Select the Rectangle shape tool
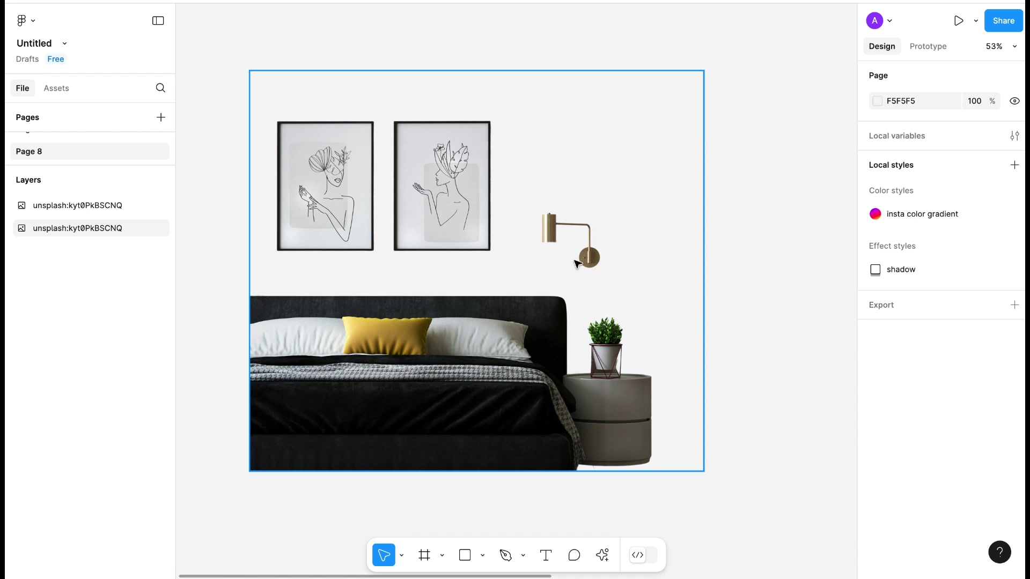This screenshot has height=579, width=1030. 465,555
